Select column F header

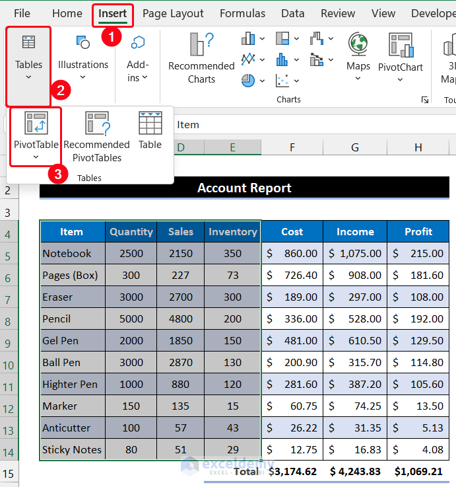click(292, 147)
